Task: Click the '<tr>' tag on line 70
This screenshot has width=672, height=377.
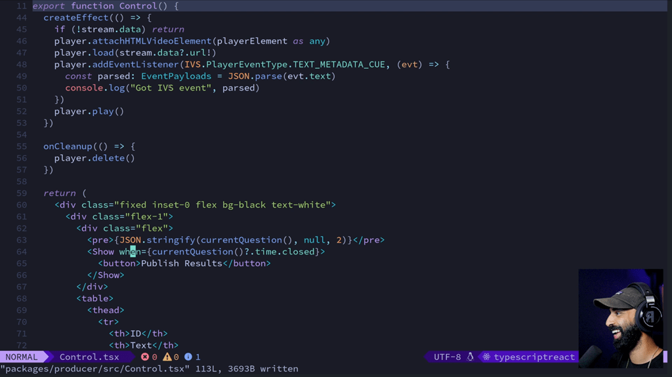Action: coord(108,322)
